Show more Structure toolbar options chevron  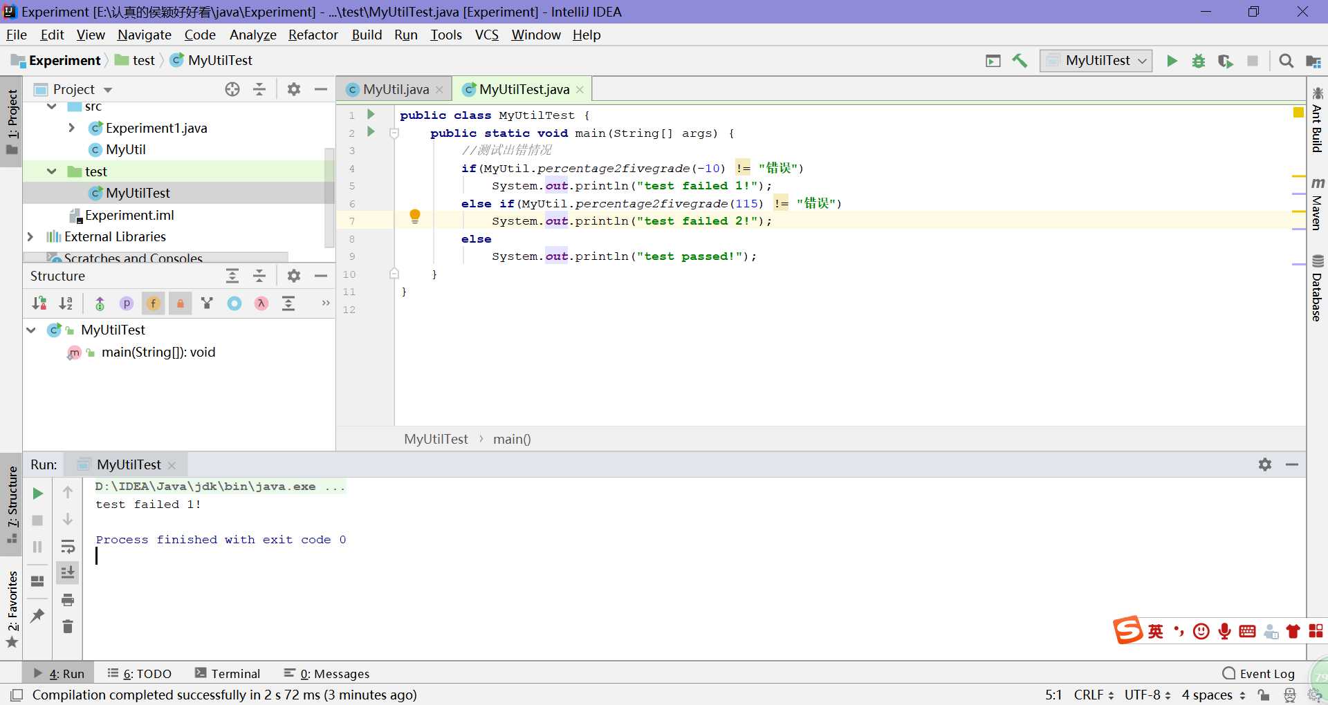tap(325, 303)
